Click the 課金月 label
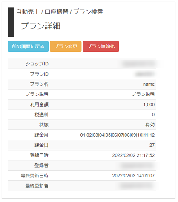The width and height of the screenshot is (178, 202). pos(41,135)
